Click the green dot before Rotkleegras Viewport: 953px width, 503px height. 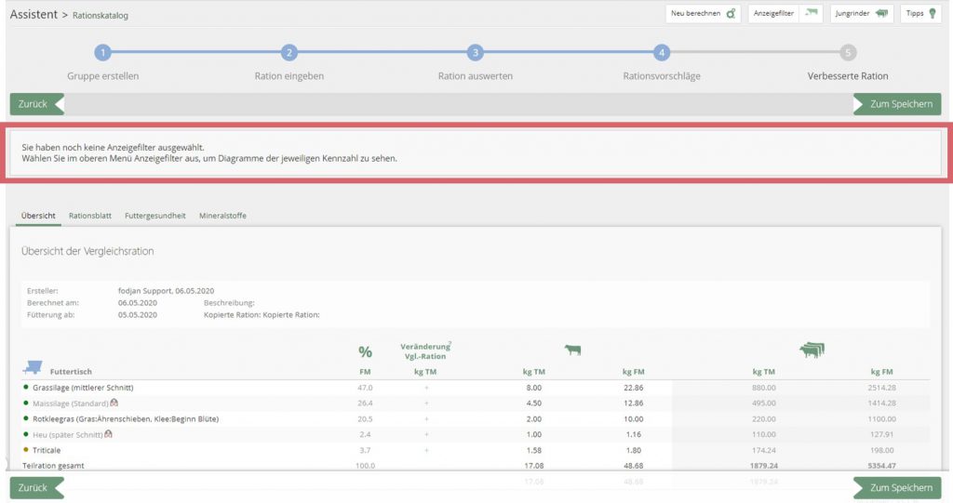point(25,418)
